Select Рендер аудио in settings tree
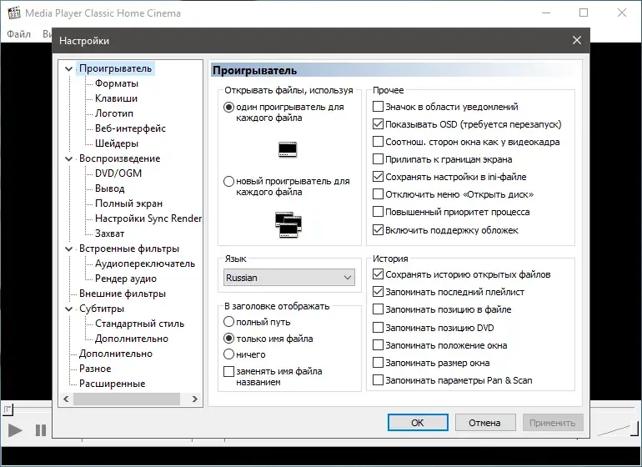The height and width of the screenshot is (467, 642). click(126, 279)
